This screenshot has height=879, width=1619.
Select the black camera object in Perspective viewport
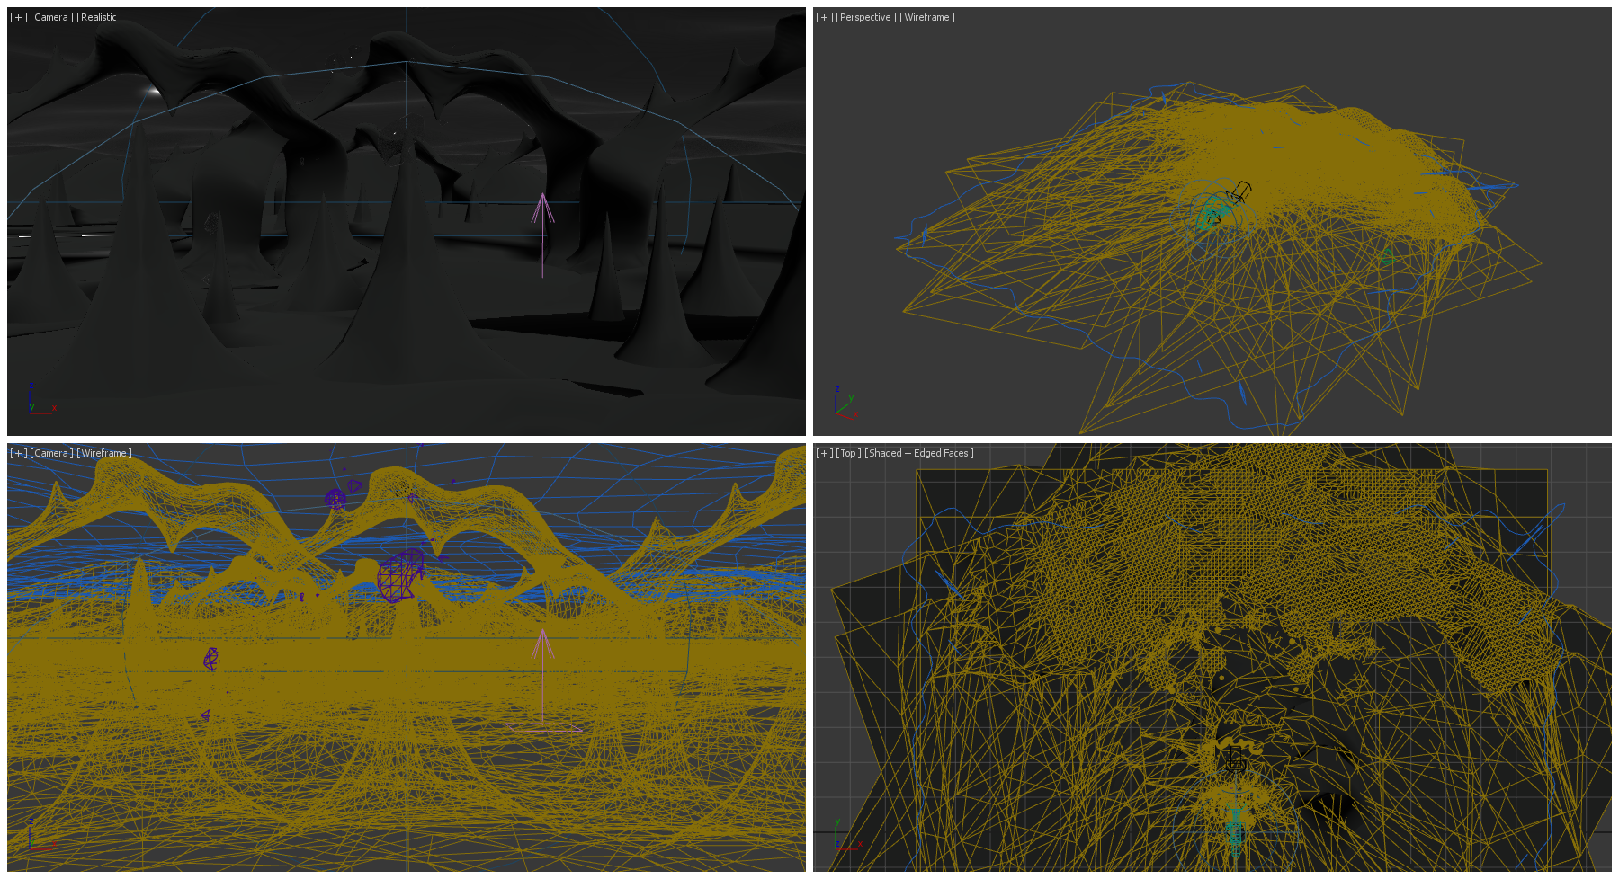coord(1240,192)
